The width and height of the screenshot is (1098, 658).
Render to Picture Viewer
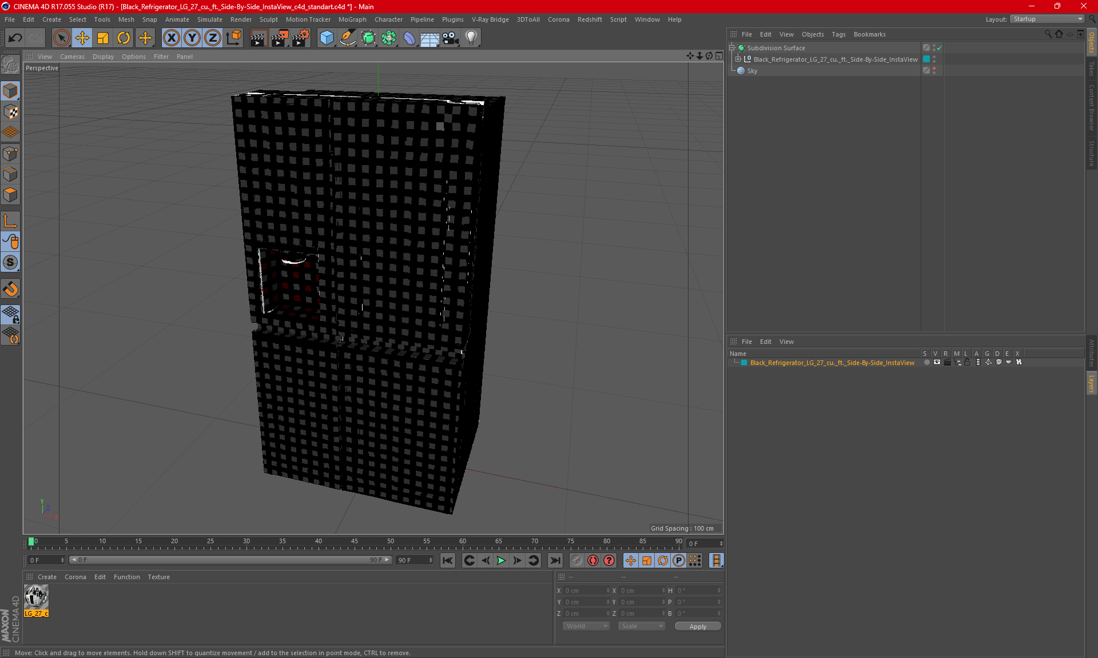[280, 38]
